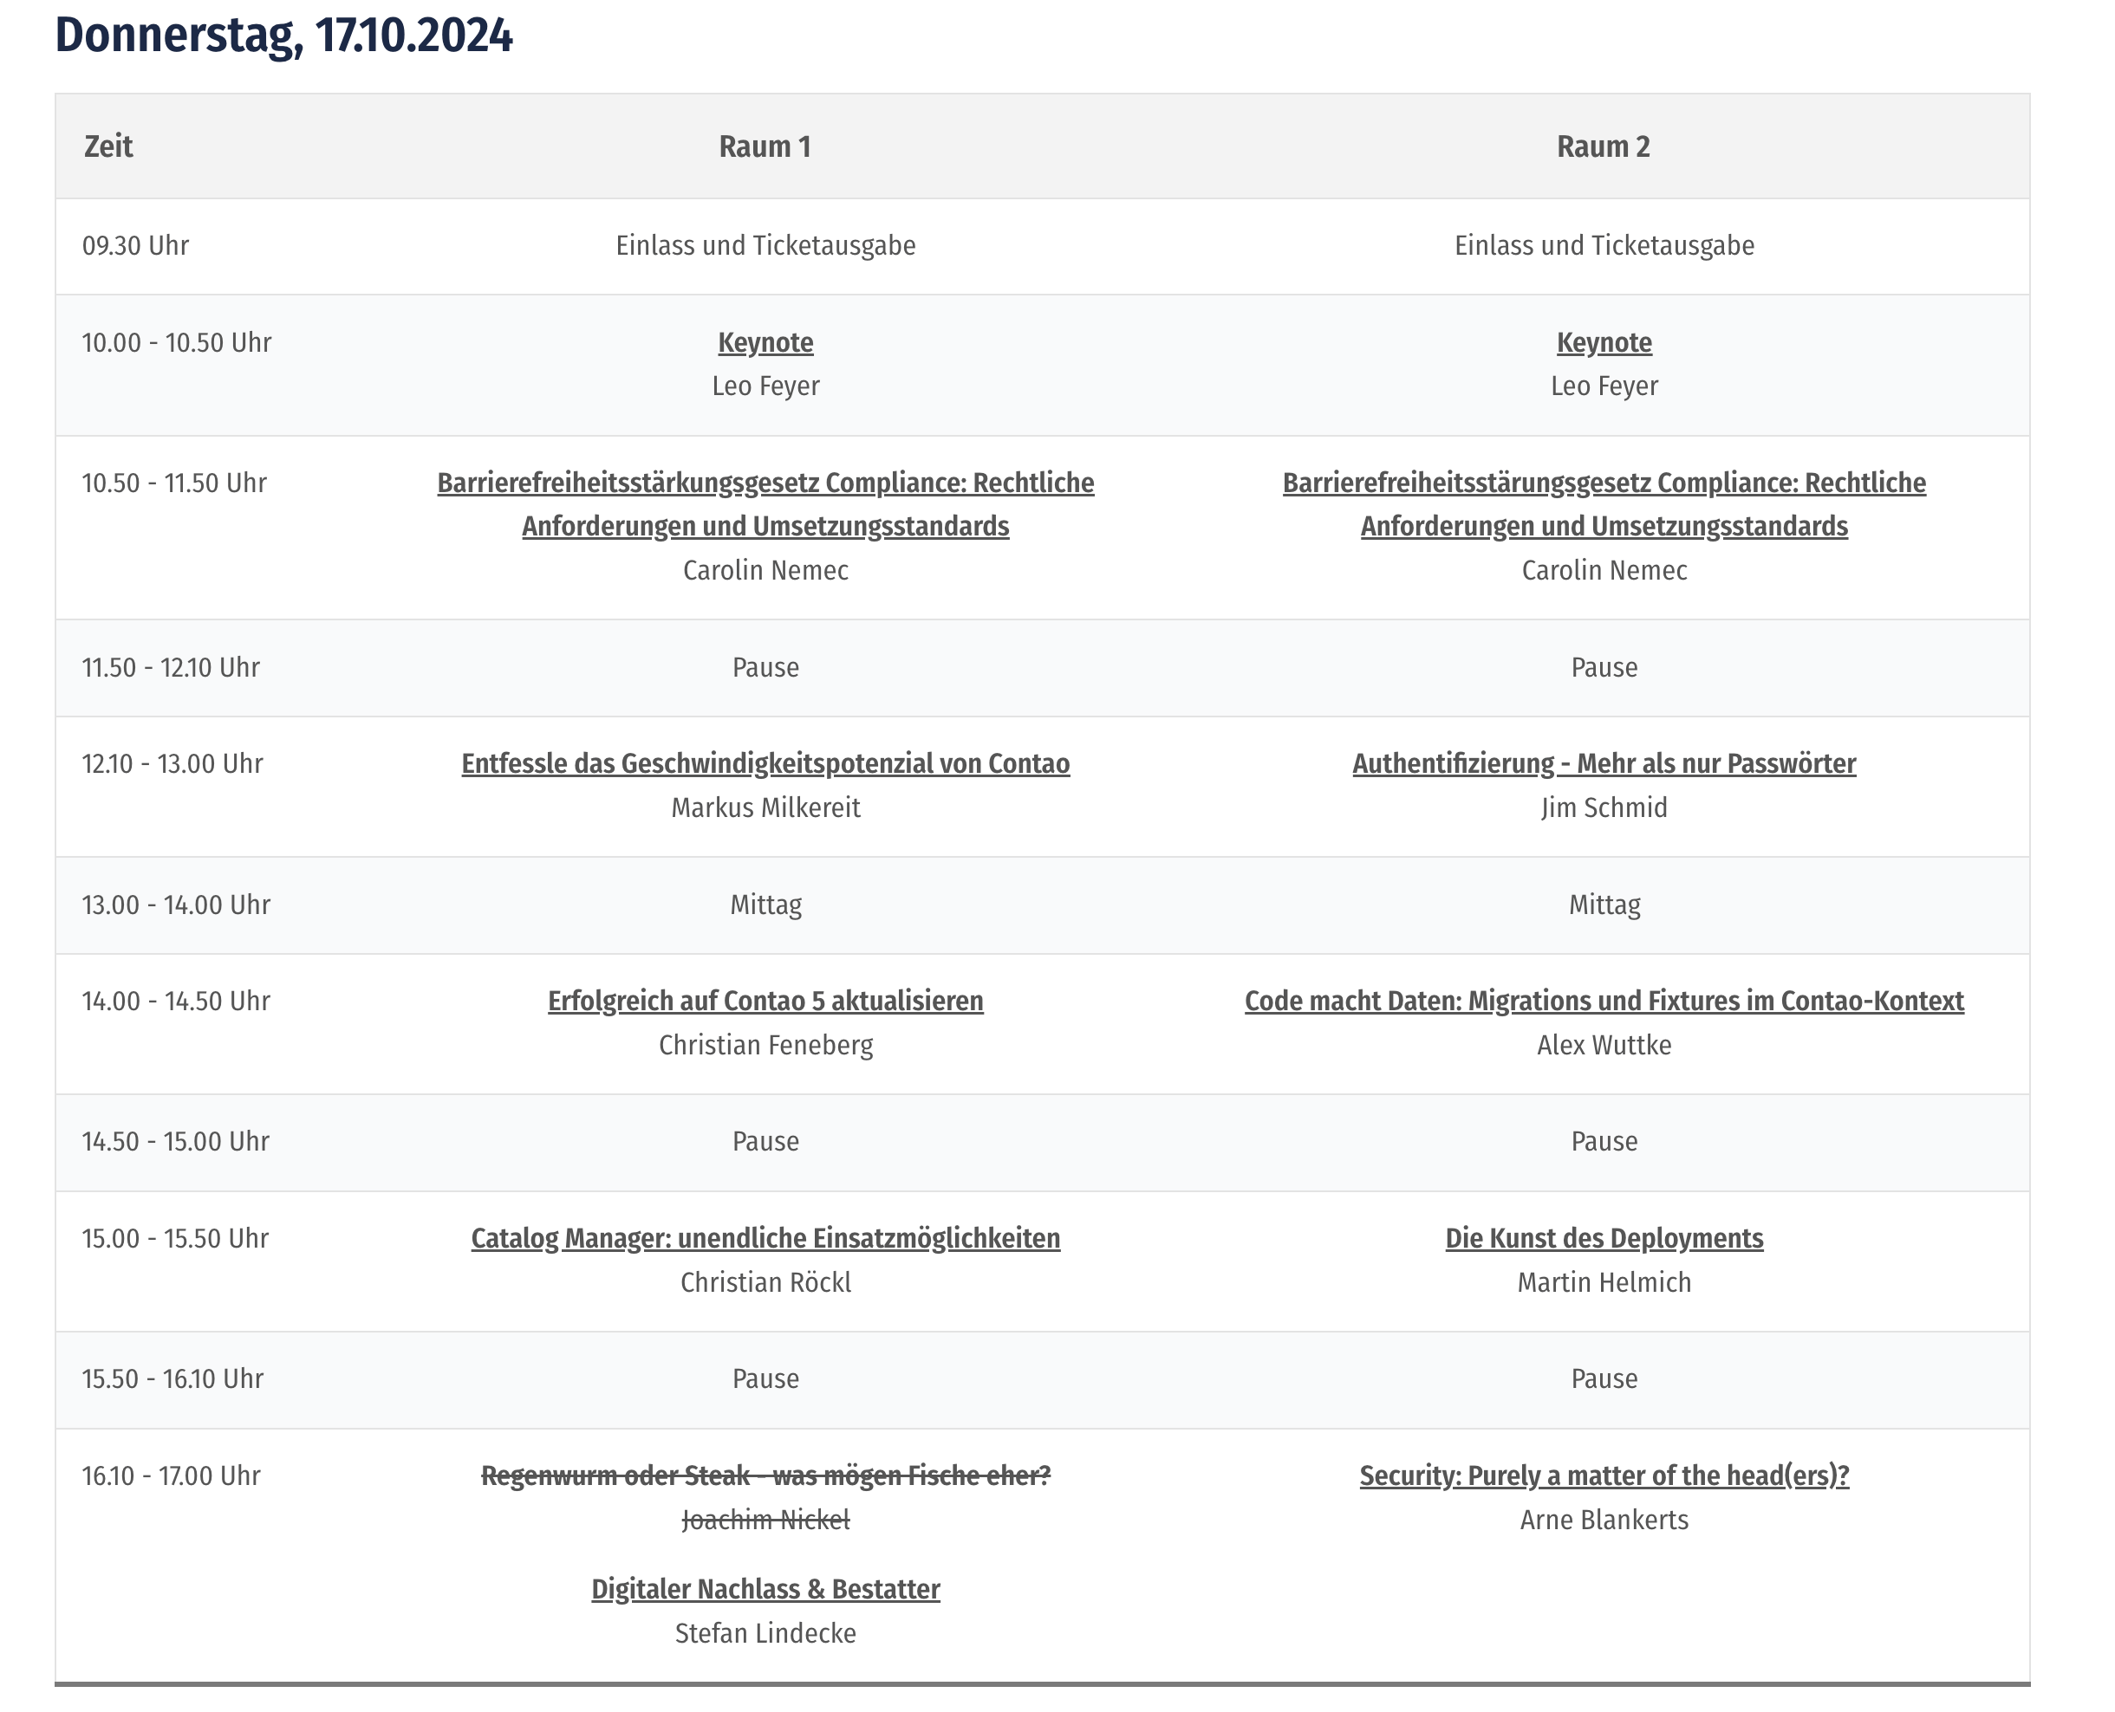Click speaker name Arne Blankerts

point(1604,1520)
